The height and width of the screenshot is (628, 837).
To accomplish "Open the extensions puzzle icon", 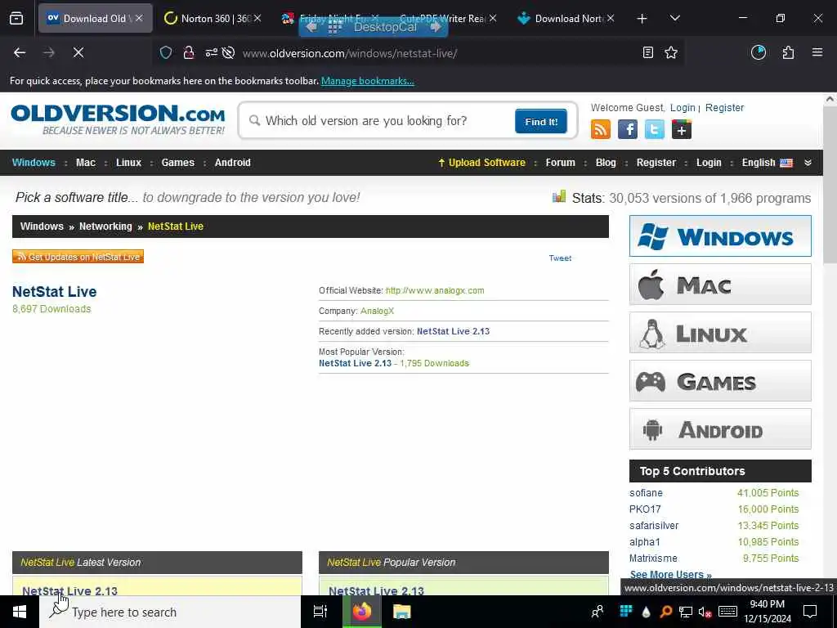I will tap(788, 52).
